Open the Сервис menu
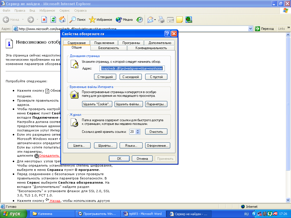The image size is (291, 218). coord(65,11)
